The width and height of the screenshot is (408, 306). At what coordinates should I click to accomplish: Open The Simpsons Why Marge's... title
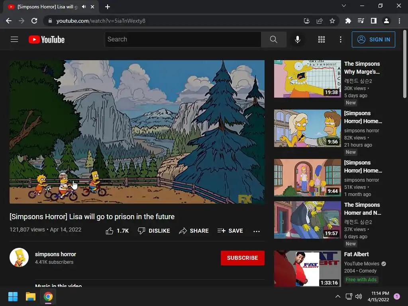[362, 68]
